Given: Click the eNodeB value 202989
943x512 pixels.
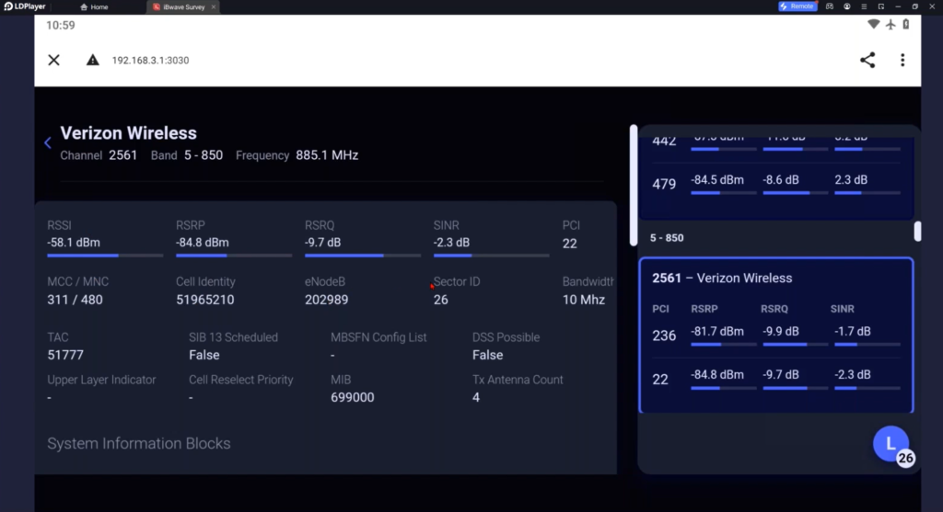Looking at the screenshot, I should tap(326, 300).
